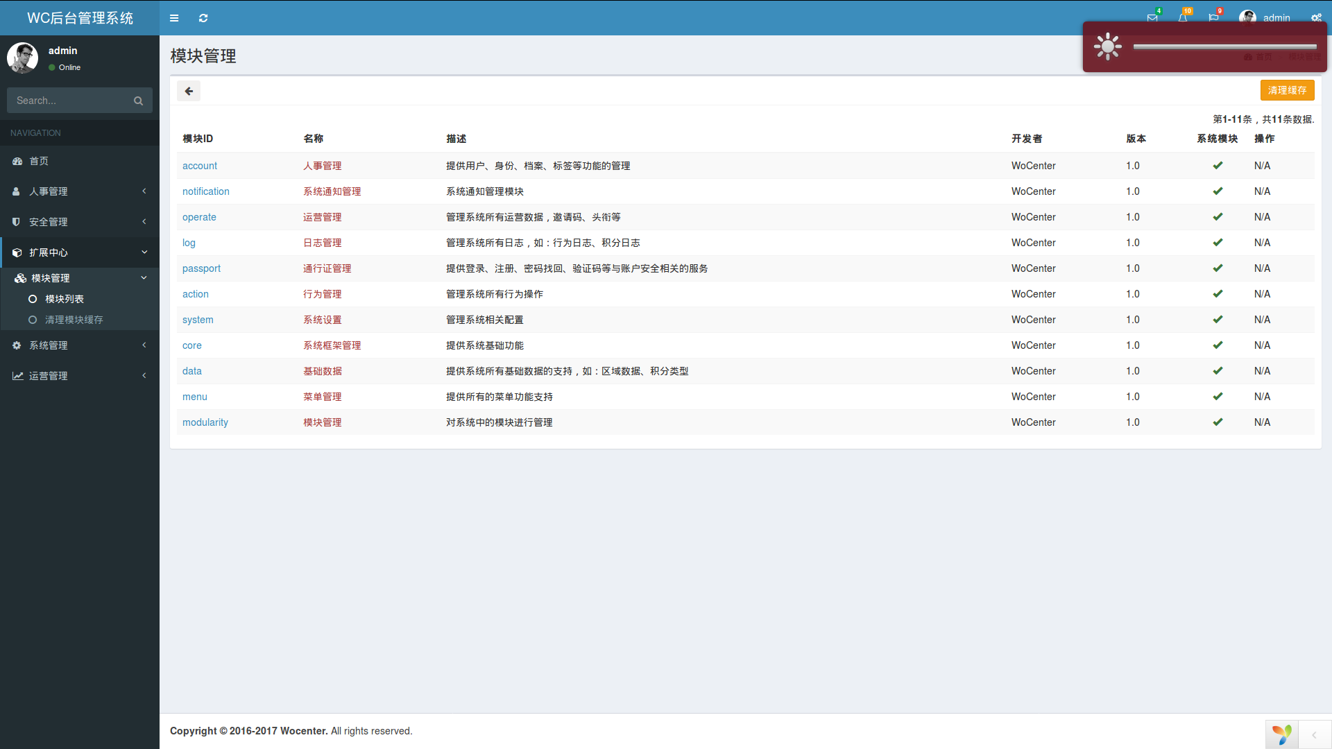Viewport: 1332px width, 749px height.
Task: Select 扩展中心 navigation menu item
Action: [80, 252]
